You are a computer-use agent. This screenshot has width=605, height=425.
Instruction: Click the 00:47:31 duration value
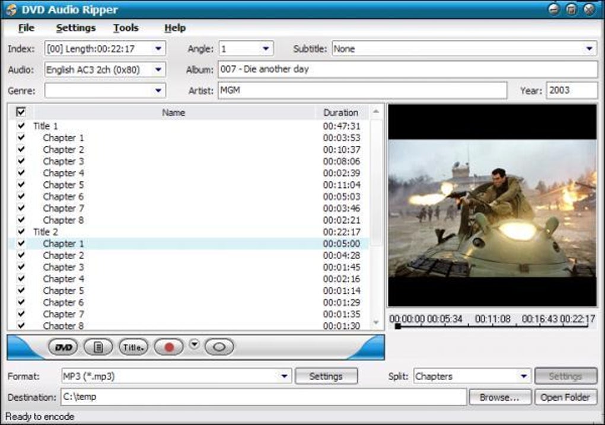pyautogui.click(x=342, y=126)
